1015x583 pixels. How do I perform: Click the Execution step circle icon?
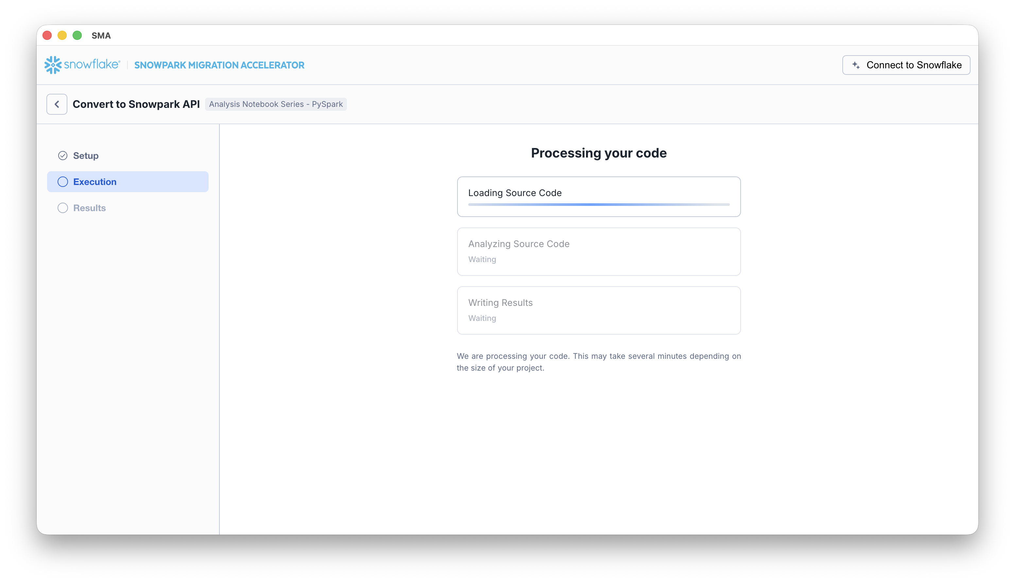(x=62, y=181)
